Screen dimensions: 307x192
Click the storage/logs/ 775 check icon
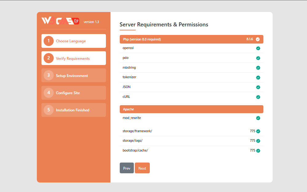click(258, 141)
